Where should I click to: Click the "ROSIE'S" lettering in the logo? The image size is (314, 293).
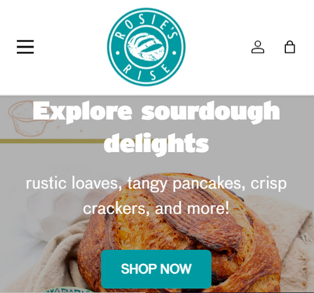(x=147, y=25)
